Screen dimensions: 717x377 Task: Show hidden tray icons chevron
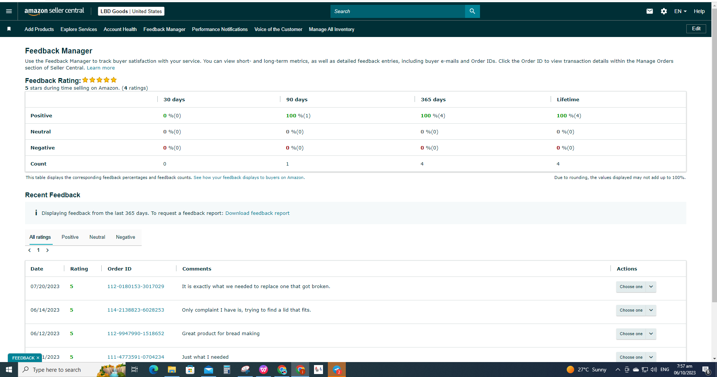(x=618, y=370)
